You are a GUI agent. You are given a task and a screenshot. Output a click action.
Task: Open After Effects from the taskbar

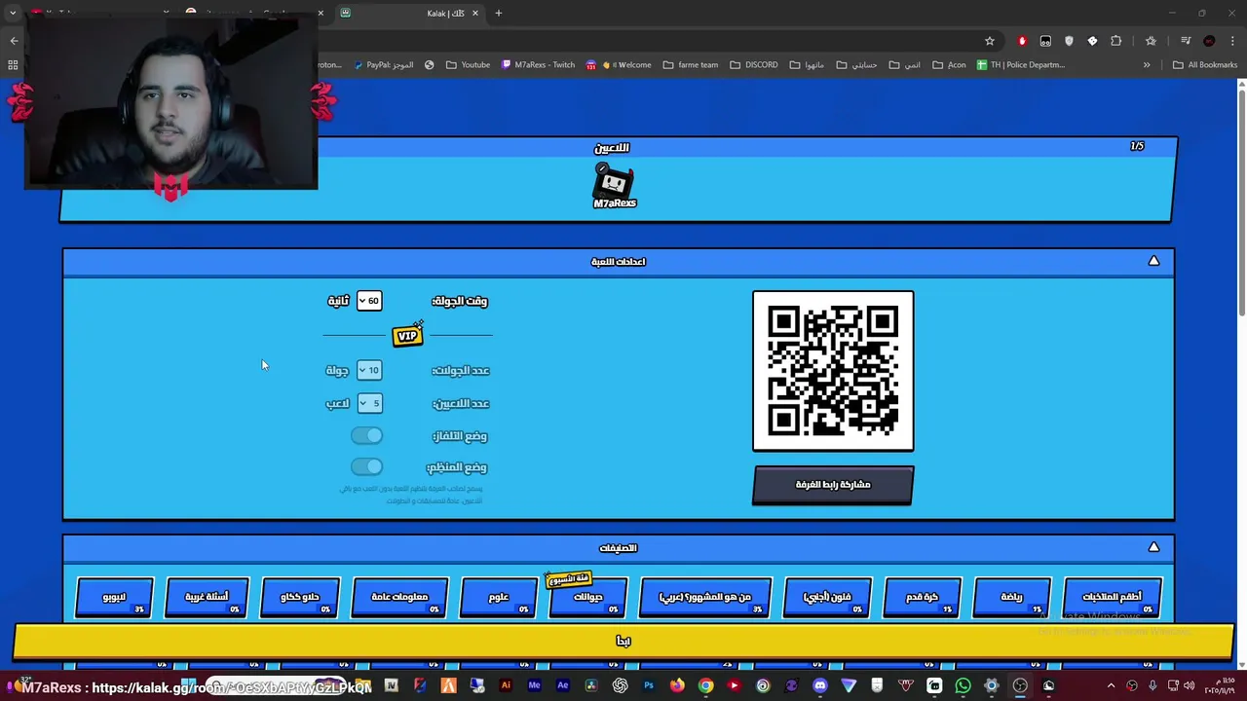562,685
